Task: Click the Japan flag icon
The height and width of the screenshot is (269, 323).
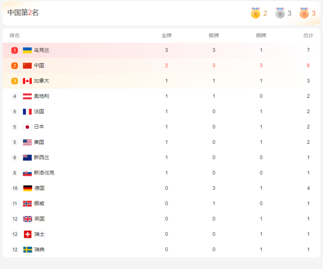Action: [x=27, y=127]
